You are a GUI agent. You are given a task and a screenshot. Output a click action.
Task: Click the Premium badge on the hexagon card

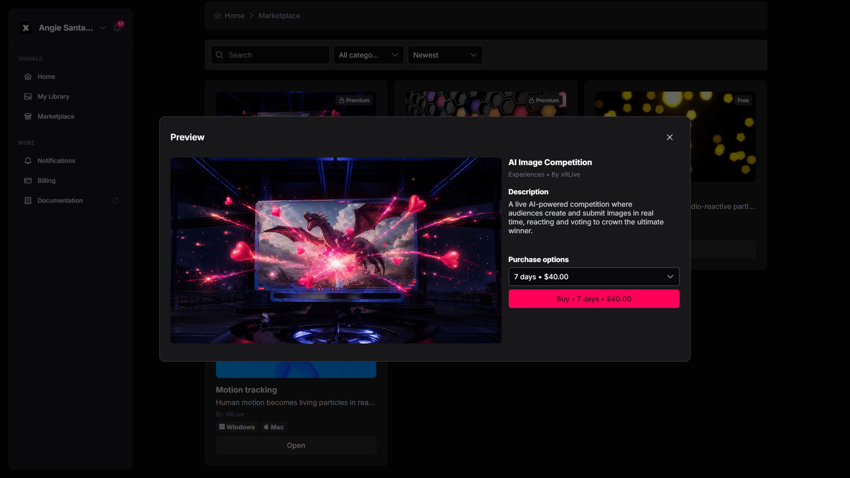point(544,100)
